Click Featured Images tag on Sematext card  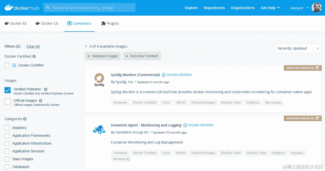(x=203, y=153)
